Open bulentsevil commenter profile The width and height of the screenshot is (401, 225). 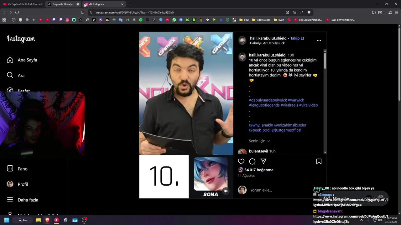pyautogui.click(x=258, y=151)
